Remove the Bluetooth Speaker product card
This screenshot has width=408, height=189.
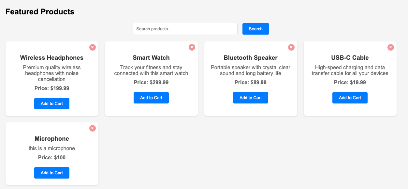tap(291, 47)
